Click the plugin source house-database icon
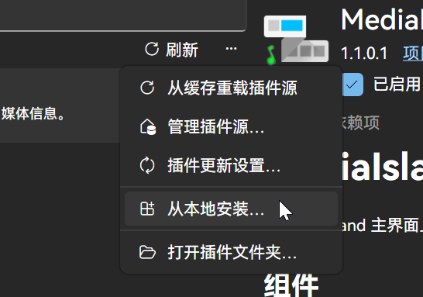The image size is (423, 297). (x=148, y=127)
